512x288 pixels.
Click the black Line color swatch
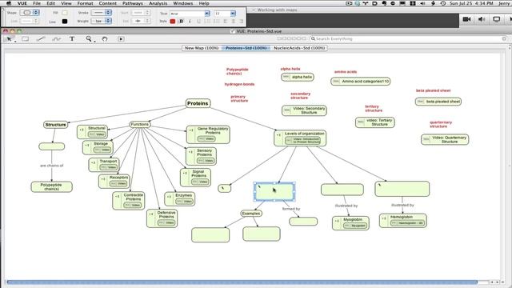[65, 22]
